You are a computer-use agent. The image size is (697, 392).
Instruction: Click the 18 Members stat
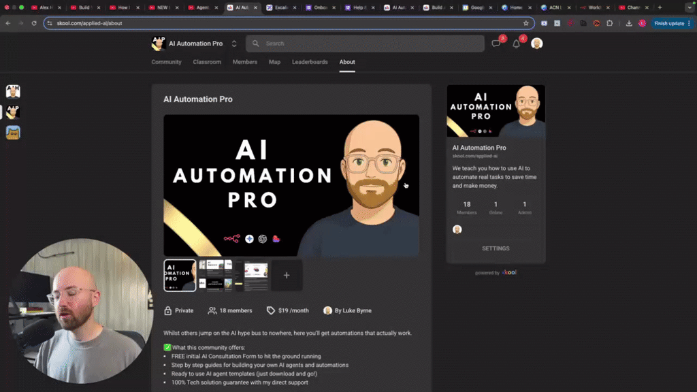tap(467, 208)
